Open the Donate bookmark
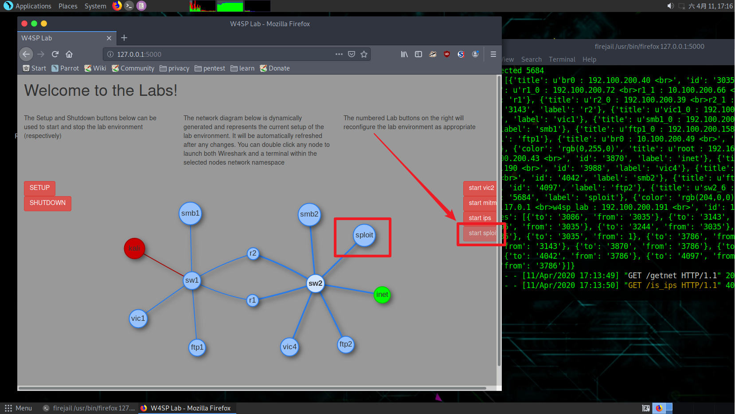Image resolution: width=735 pixels, height=414 pixels. click(275, 68)
